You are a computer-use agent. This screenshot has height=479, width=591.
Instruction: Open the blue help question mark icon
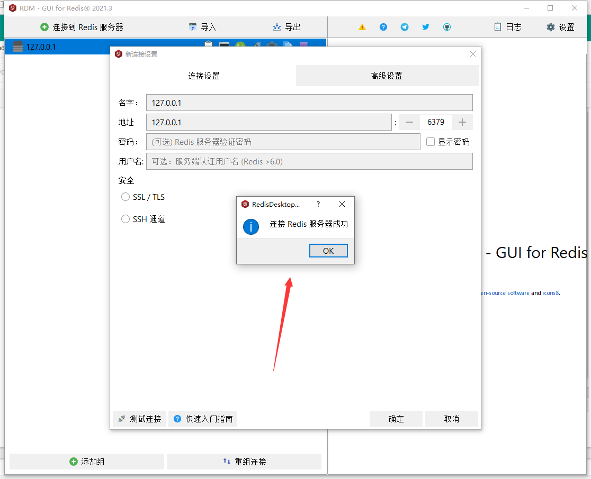click(383, 27)
